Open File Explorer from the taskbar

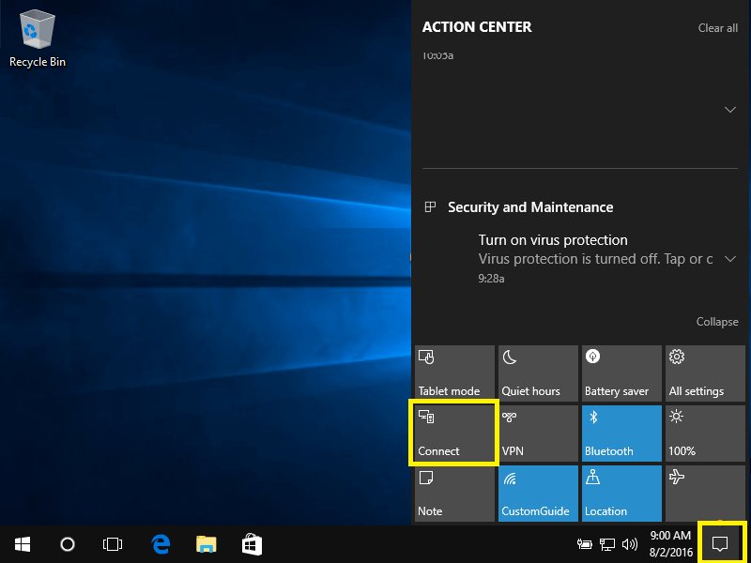[207, 543]
